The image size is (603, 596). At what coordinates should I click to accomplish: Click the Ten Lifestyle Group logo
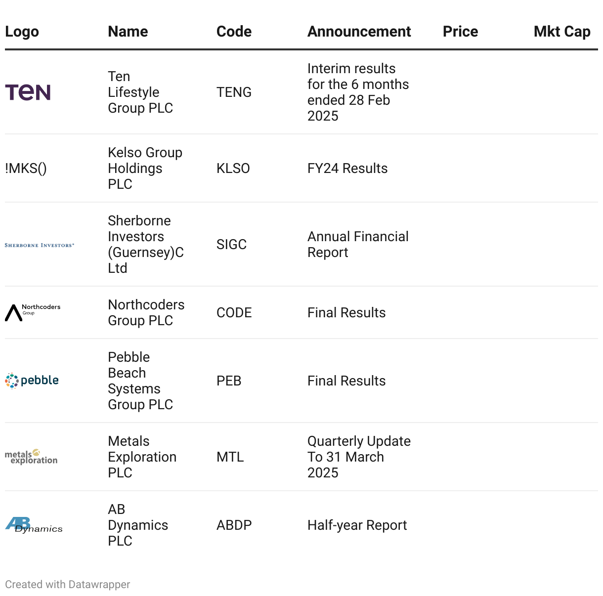28,92
